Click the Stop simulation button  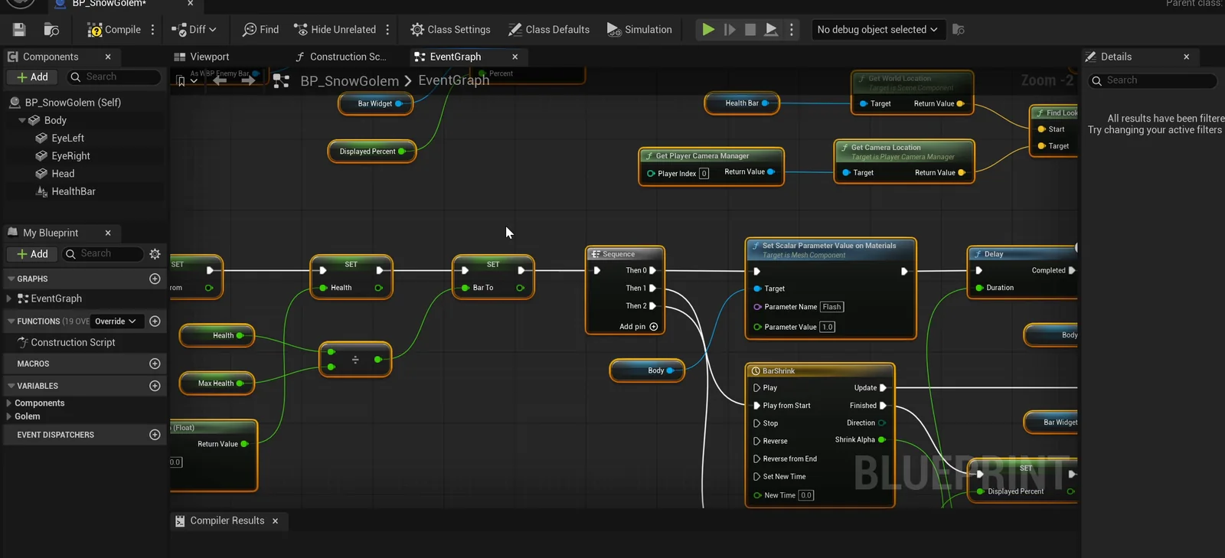click(750, 30)
